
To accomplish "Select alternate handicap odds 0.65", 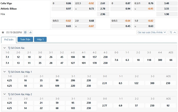I will 62,26.
